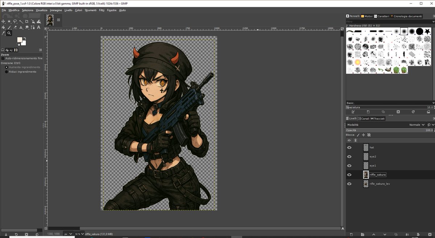Image resolution: width=435 pixels, height=238 pixels.
Task: Open the Modalità Normale blend mode dropdown
Action: click(416, 124)
